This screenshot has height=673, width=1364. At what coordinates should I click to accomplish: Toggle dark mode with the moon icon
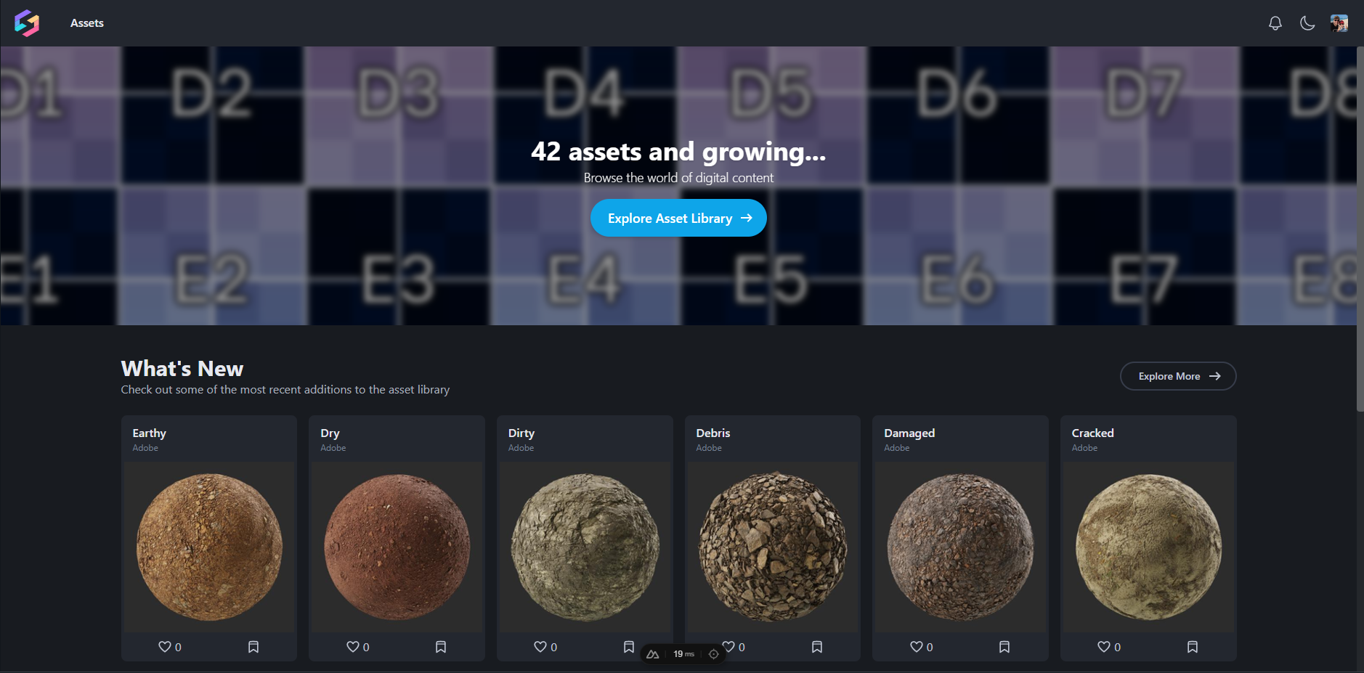coord(1307,23)
